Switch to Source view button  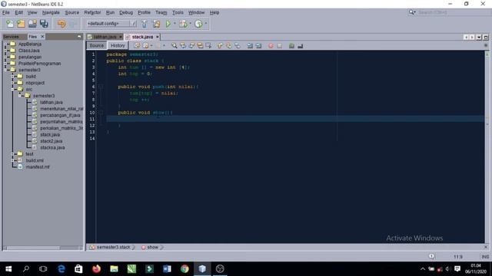pyautogui.click(x=96, y=46)
